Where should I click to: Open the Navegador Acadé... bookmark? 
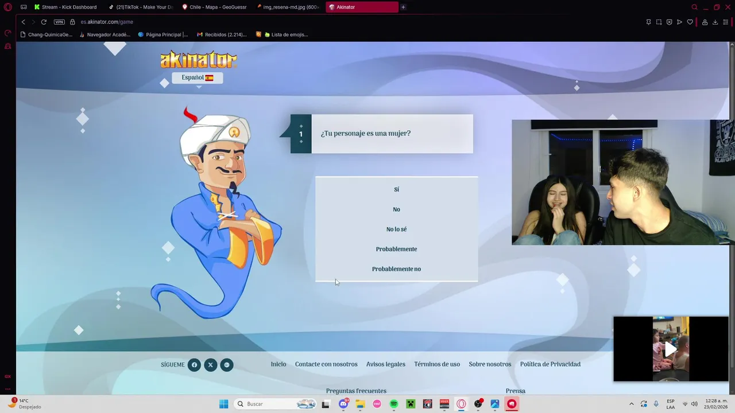point(105,34)
